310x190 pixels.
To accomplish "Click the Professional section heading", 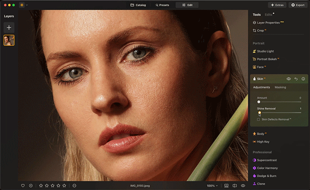I will pyautogui.click(x=262, y=152).
